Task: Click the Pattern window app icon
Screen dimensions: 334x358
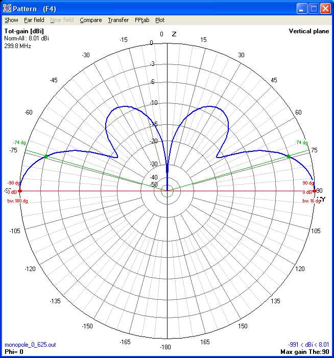Action: 7,8
